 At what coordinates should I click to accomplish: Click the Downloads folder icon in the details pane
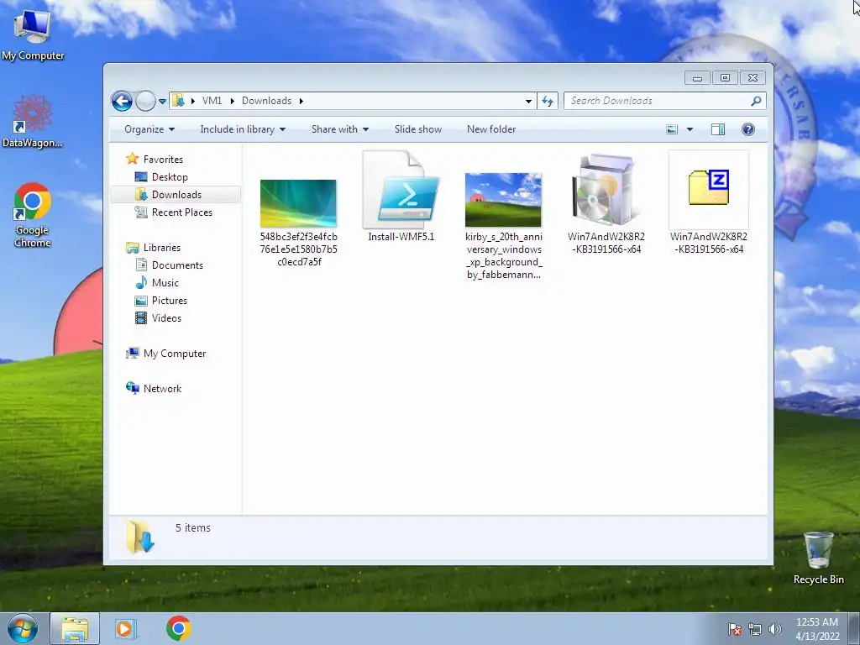coord(140,537)
